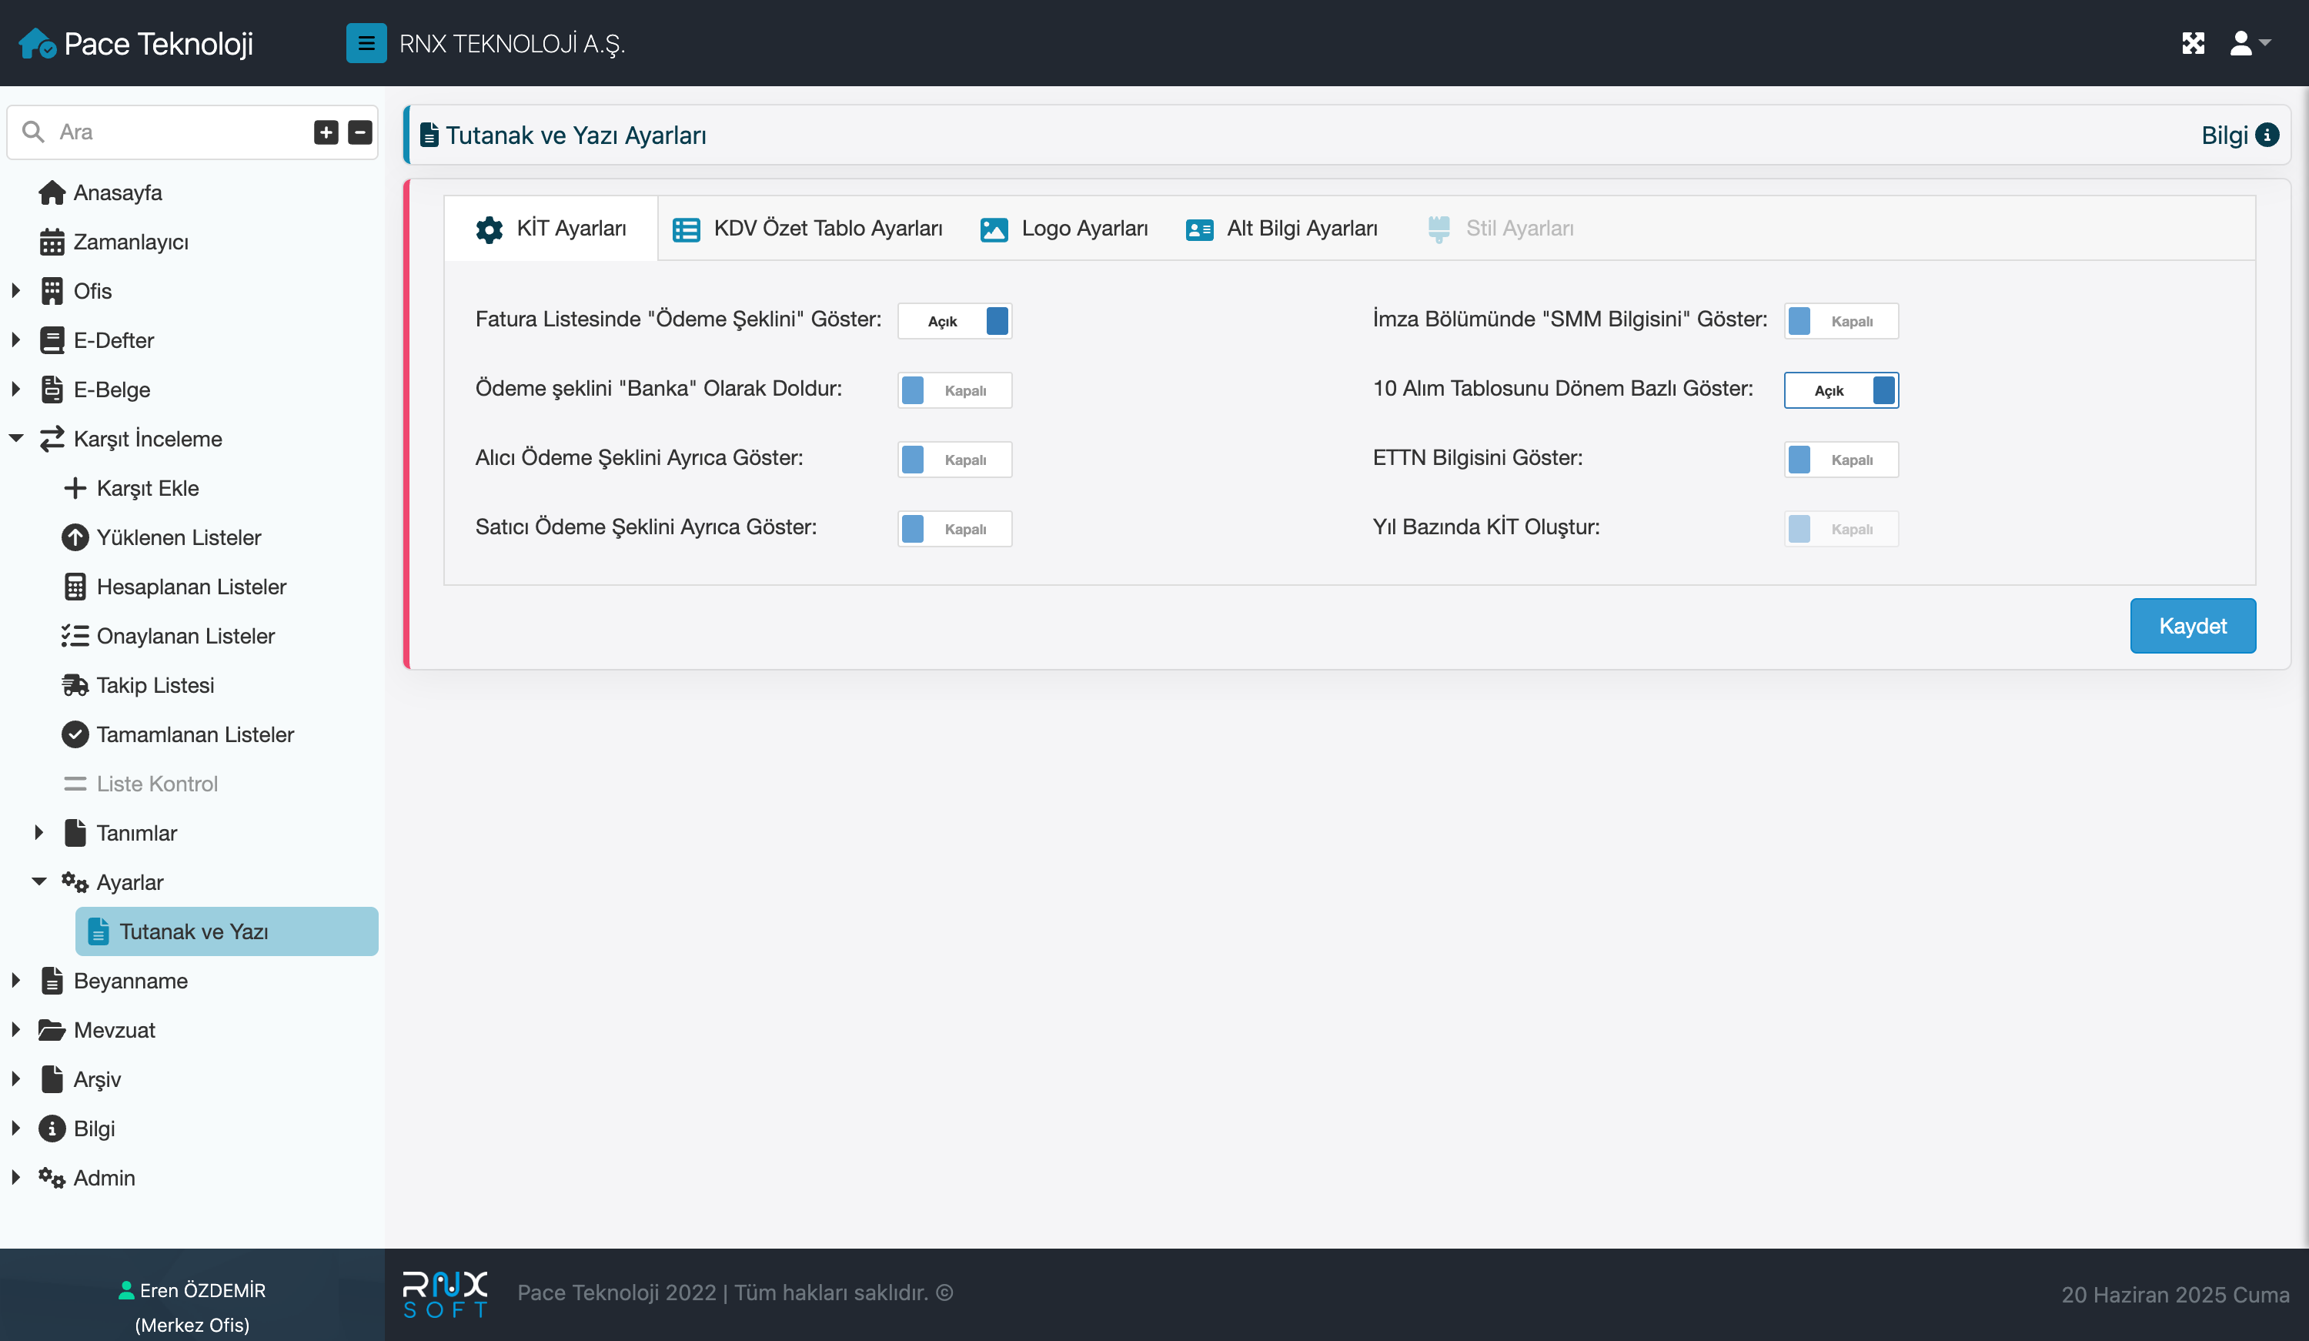Switch to KDV Özet Tablo Ayarları tab
This screenshot has width=2309, height=1341.
(807, 228)
